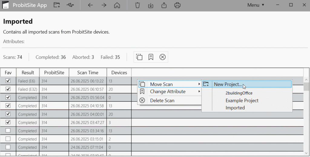Image resolution: width=310 pixels, height=157 pixels.
Task: Check favorite for scan at 03:34:16
Action: 8,131
